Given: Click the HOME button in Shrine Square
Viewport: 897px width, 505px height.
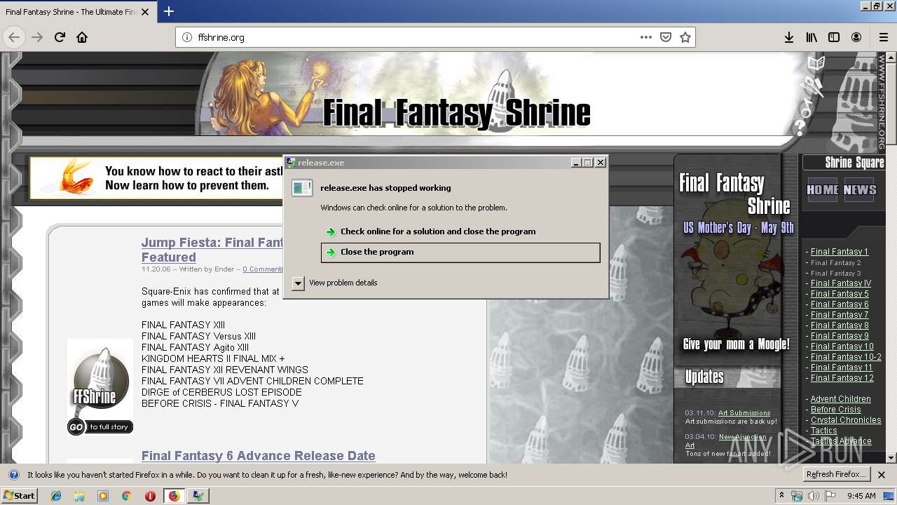Looking at the screenshot, I should 823,189.
